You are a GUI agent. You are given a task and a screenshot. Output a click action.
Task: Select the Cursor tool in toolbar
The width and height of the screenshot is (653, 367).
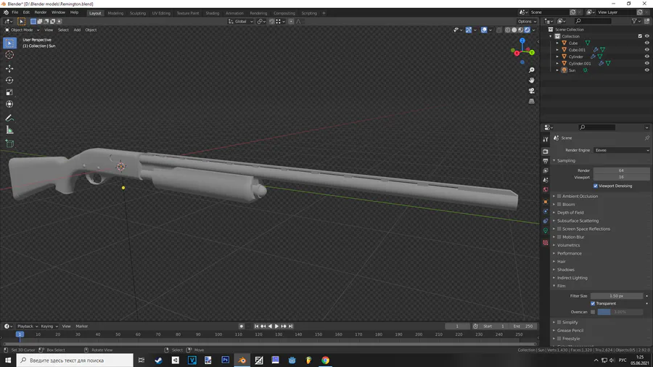pos(9,55)
